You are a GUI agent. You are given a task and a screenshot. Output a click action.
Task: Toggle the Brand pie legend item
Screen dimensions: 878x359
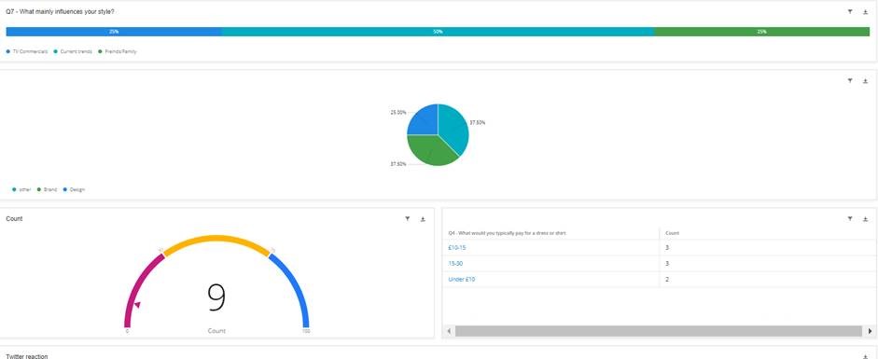47,189
